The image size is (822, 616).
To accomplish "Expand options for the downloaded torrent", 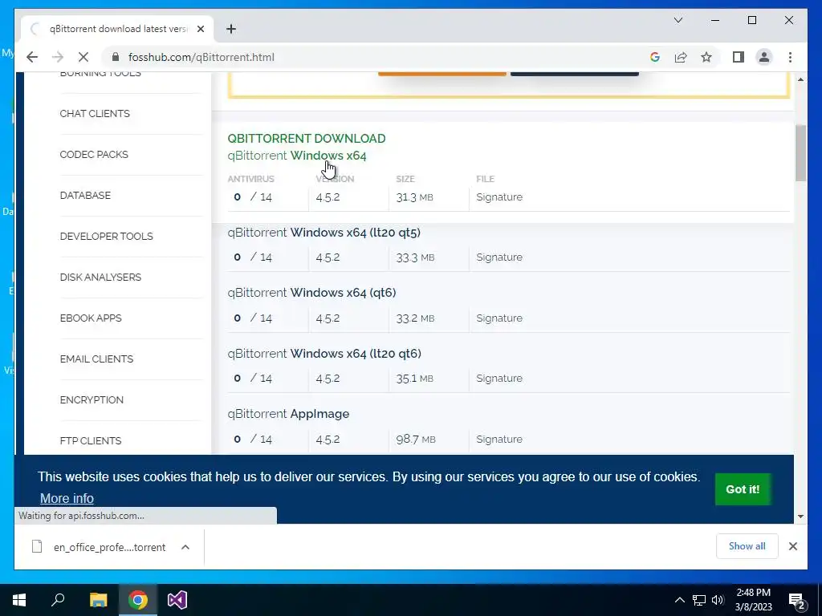I will [x=185, y=547].
